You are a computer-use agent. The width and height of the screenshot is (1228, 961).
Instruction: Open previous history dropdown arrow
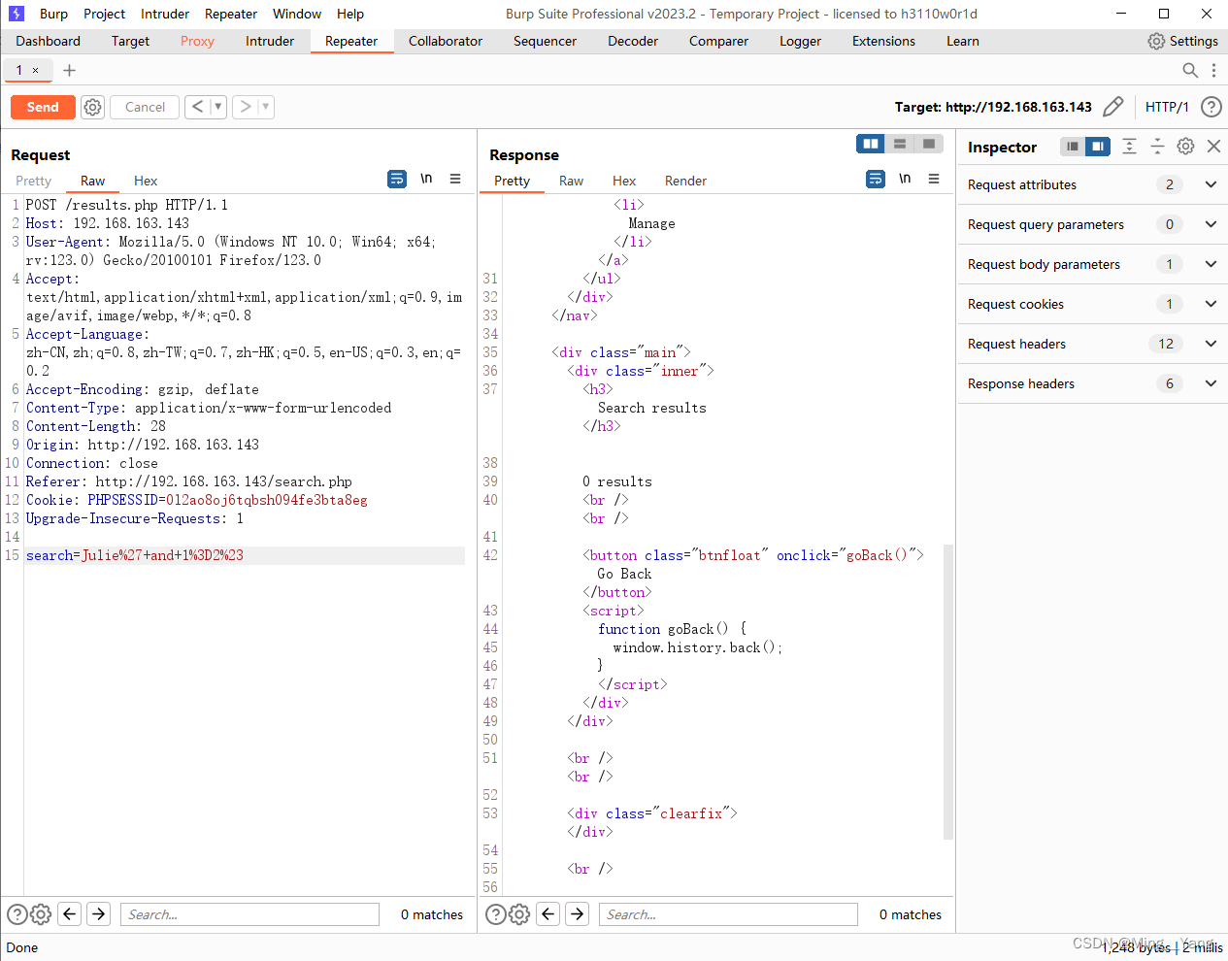click(217, 107)
